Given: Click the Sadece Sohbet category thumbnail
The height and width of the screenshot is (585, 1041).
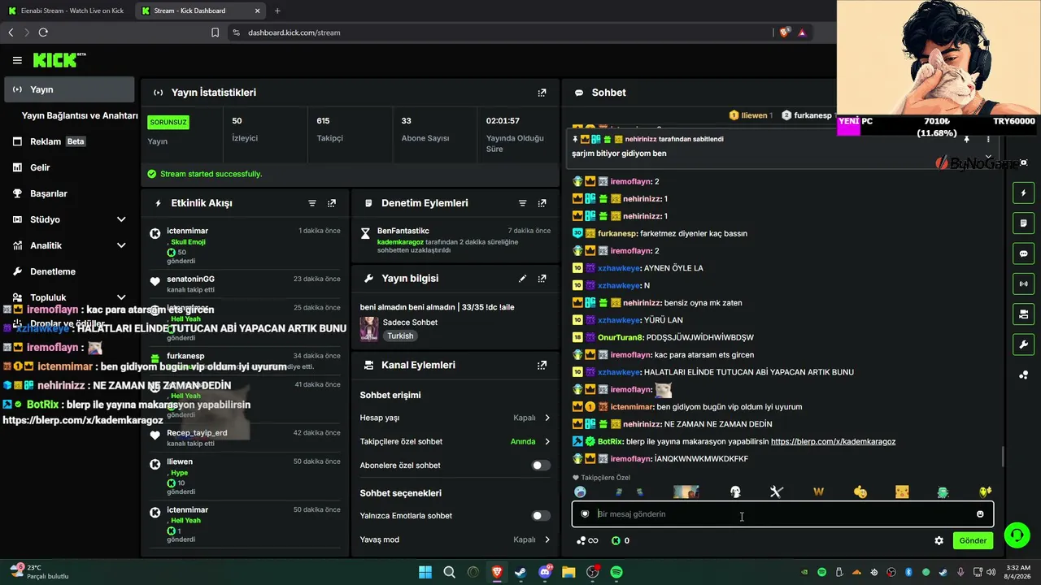Looking at the screenshot, I should [x=369, y=329].
